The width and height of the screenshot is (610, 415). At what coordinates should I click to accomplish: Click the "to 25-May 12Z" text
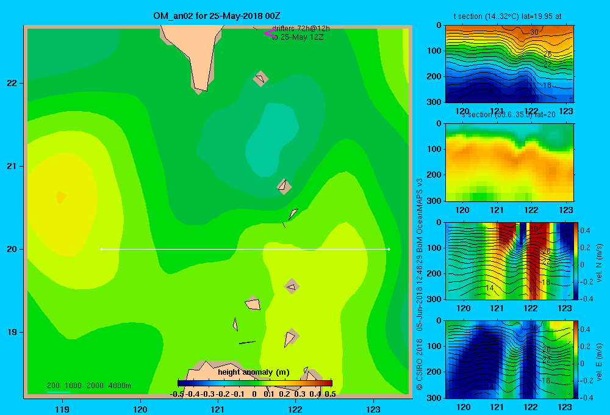pyautogui.click(x=298, y=37)
